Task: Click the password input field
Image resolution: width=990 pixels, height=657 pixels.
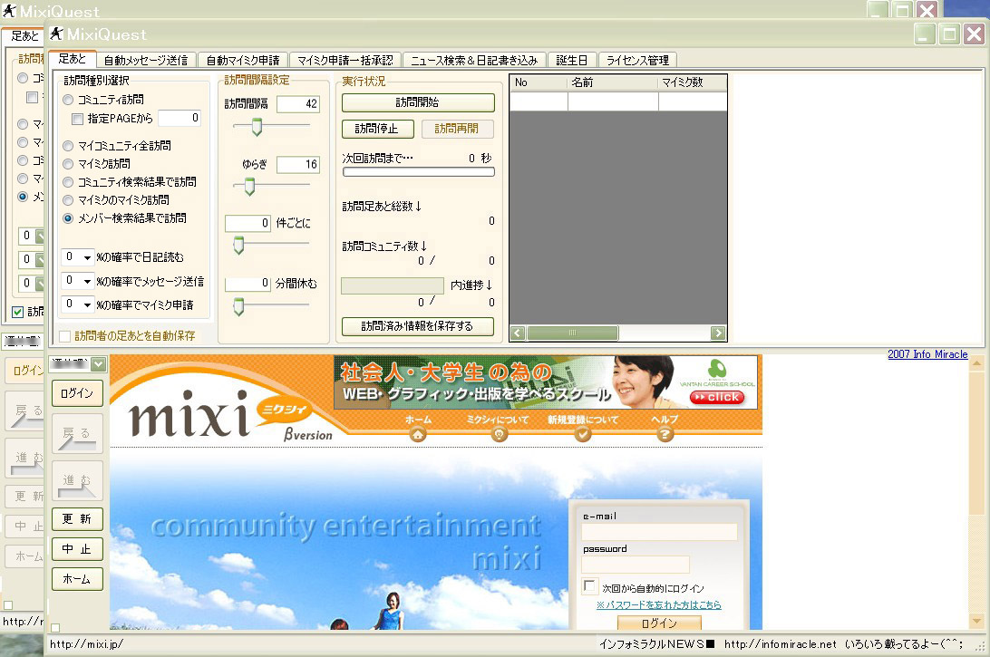Action: 636,565
